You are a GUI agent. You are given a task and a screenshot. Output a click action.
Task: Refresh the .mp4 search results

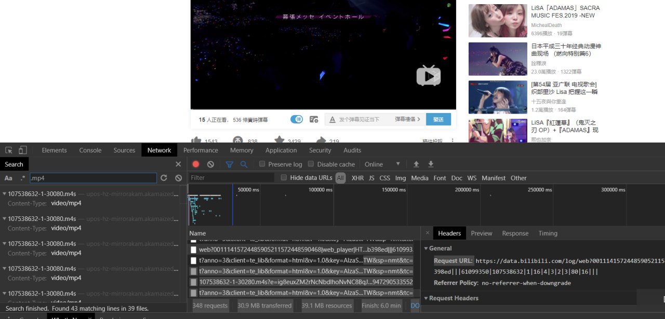click(164, 178)
